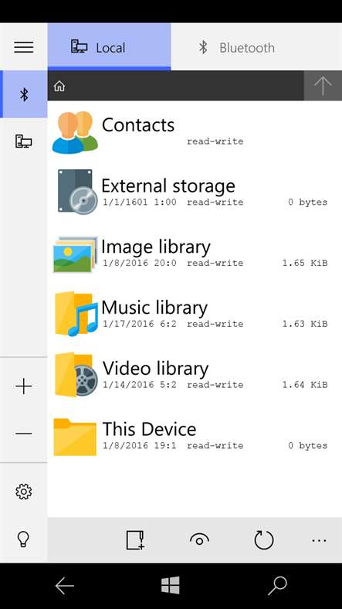Click the minus icon in sidebar
This screenshot has height=609, width=342.
(x=24, y=434)
